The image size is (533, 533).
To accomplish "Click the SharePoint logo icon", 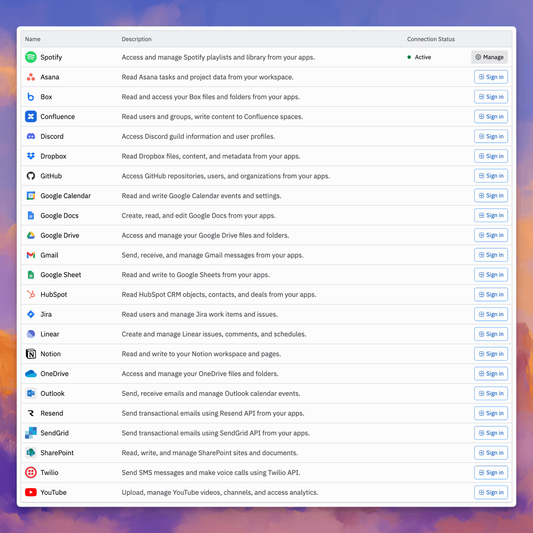I will (31, 453).
